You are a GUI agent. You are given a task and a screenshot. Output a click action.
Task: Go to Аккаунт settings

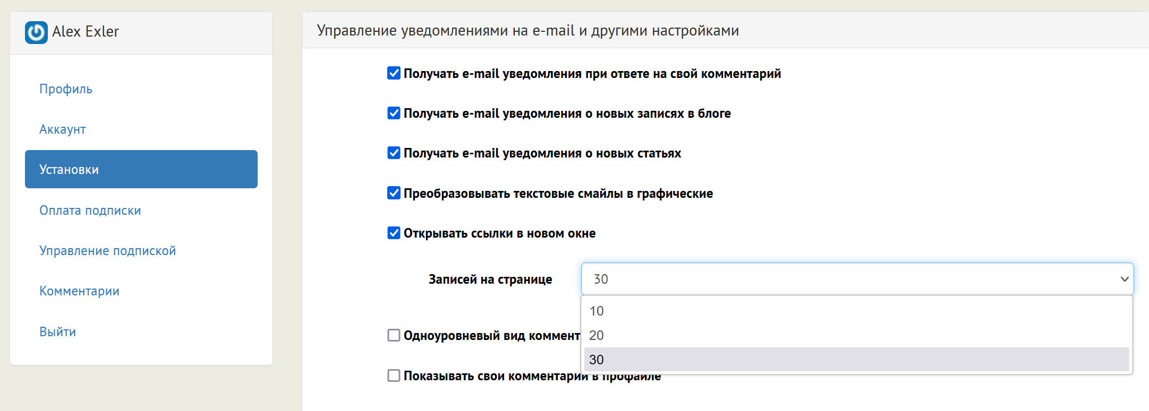[x=63, y=129]
